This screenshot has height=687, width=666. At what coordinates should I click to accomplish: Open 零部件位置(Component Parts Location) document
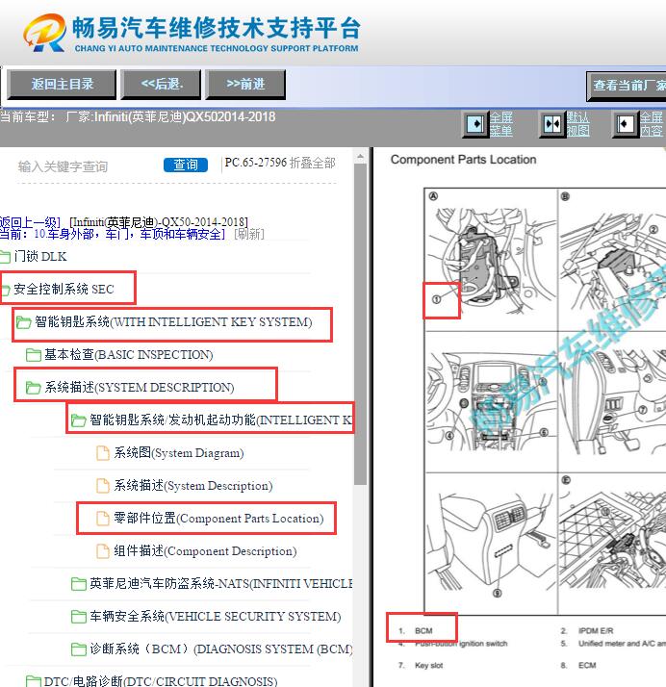(x=218, y=519)
